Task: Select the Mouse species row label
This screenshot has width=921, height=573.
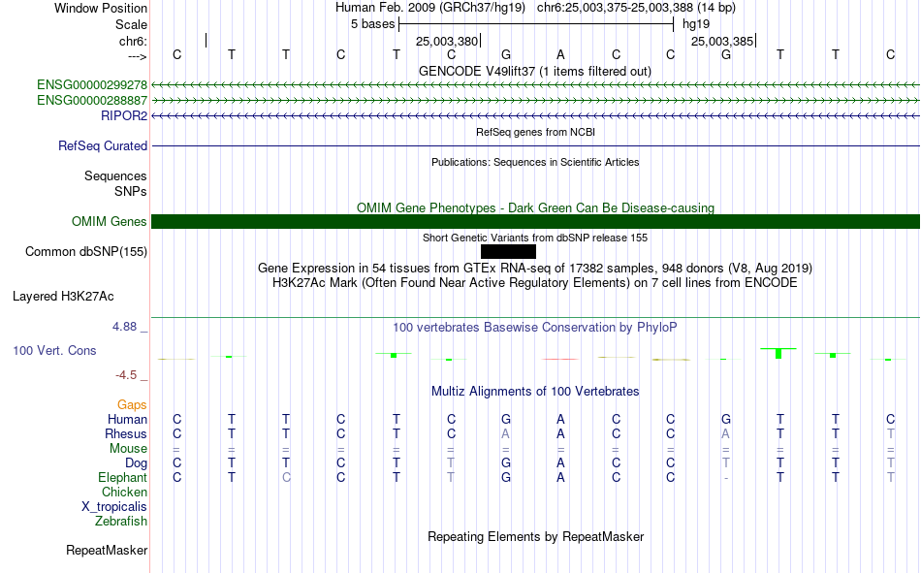Action: pos(128,448)
